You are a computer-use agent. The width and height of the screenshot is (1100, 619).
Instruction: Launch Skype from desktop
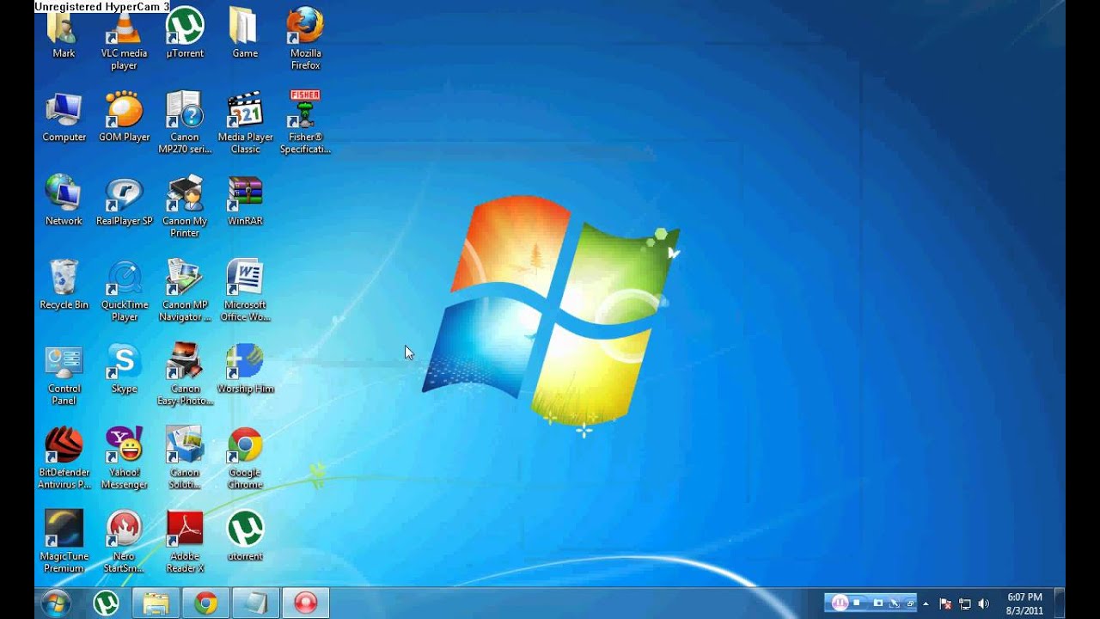coord(125,369)
